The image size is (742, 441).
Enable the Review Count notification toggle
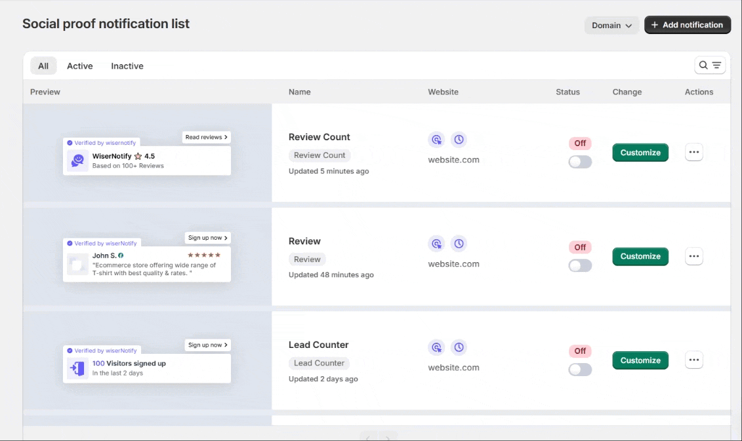coord(580,162)
